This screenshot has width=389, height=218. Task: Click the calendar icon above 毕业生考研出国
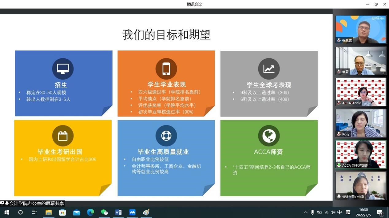point(63,135)
